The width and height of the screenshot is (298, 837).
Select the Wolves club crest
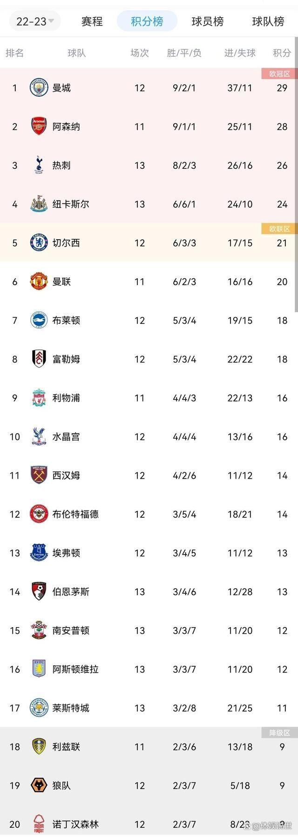[x=39, y=785]
